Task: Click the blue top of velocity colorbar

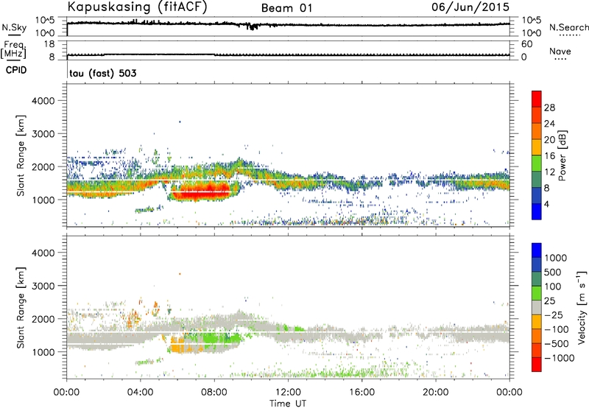Action: [x=537, y=250]
